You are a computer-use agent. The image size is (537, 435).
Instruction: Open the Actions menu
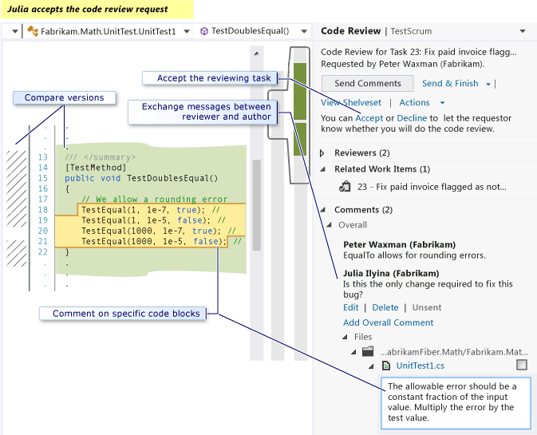click(x=442, y=103)
